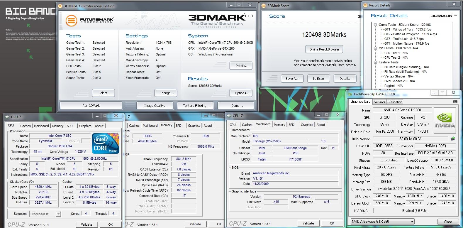Screen dimensions: 463x228
Task: Click the title icon of the CPU-Z Mainboard window
Action: pos(229,116)
